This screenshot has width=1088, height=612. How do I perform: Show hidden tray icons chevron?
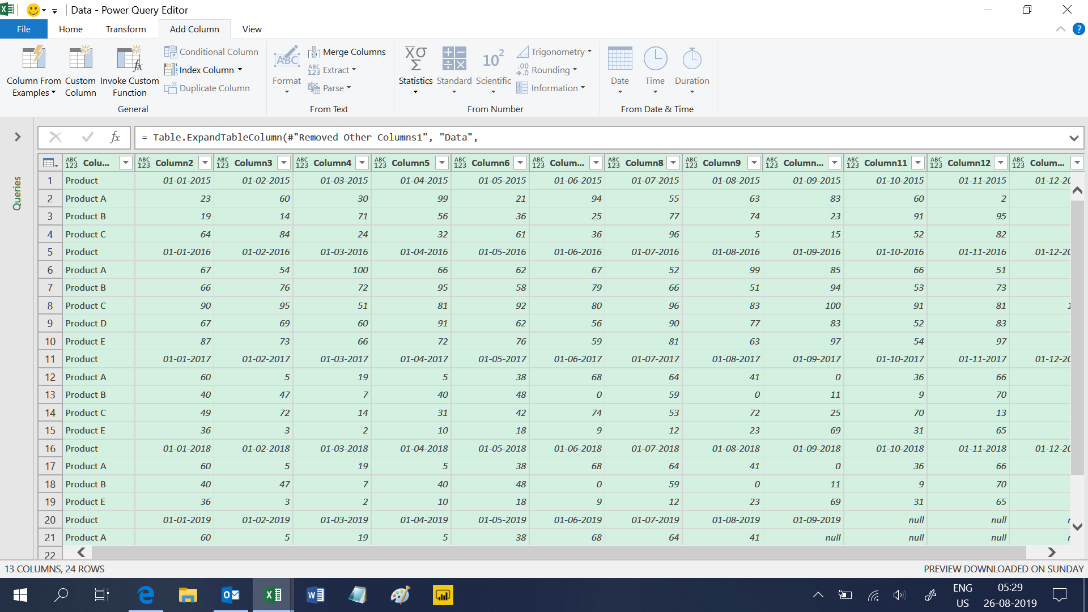[x=818, y=595]
